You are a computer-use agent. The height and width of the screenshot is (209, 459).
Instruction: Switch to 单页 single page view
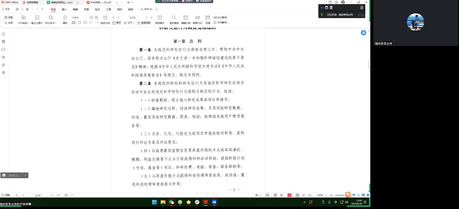[117, 23]
